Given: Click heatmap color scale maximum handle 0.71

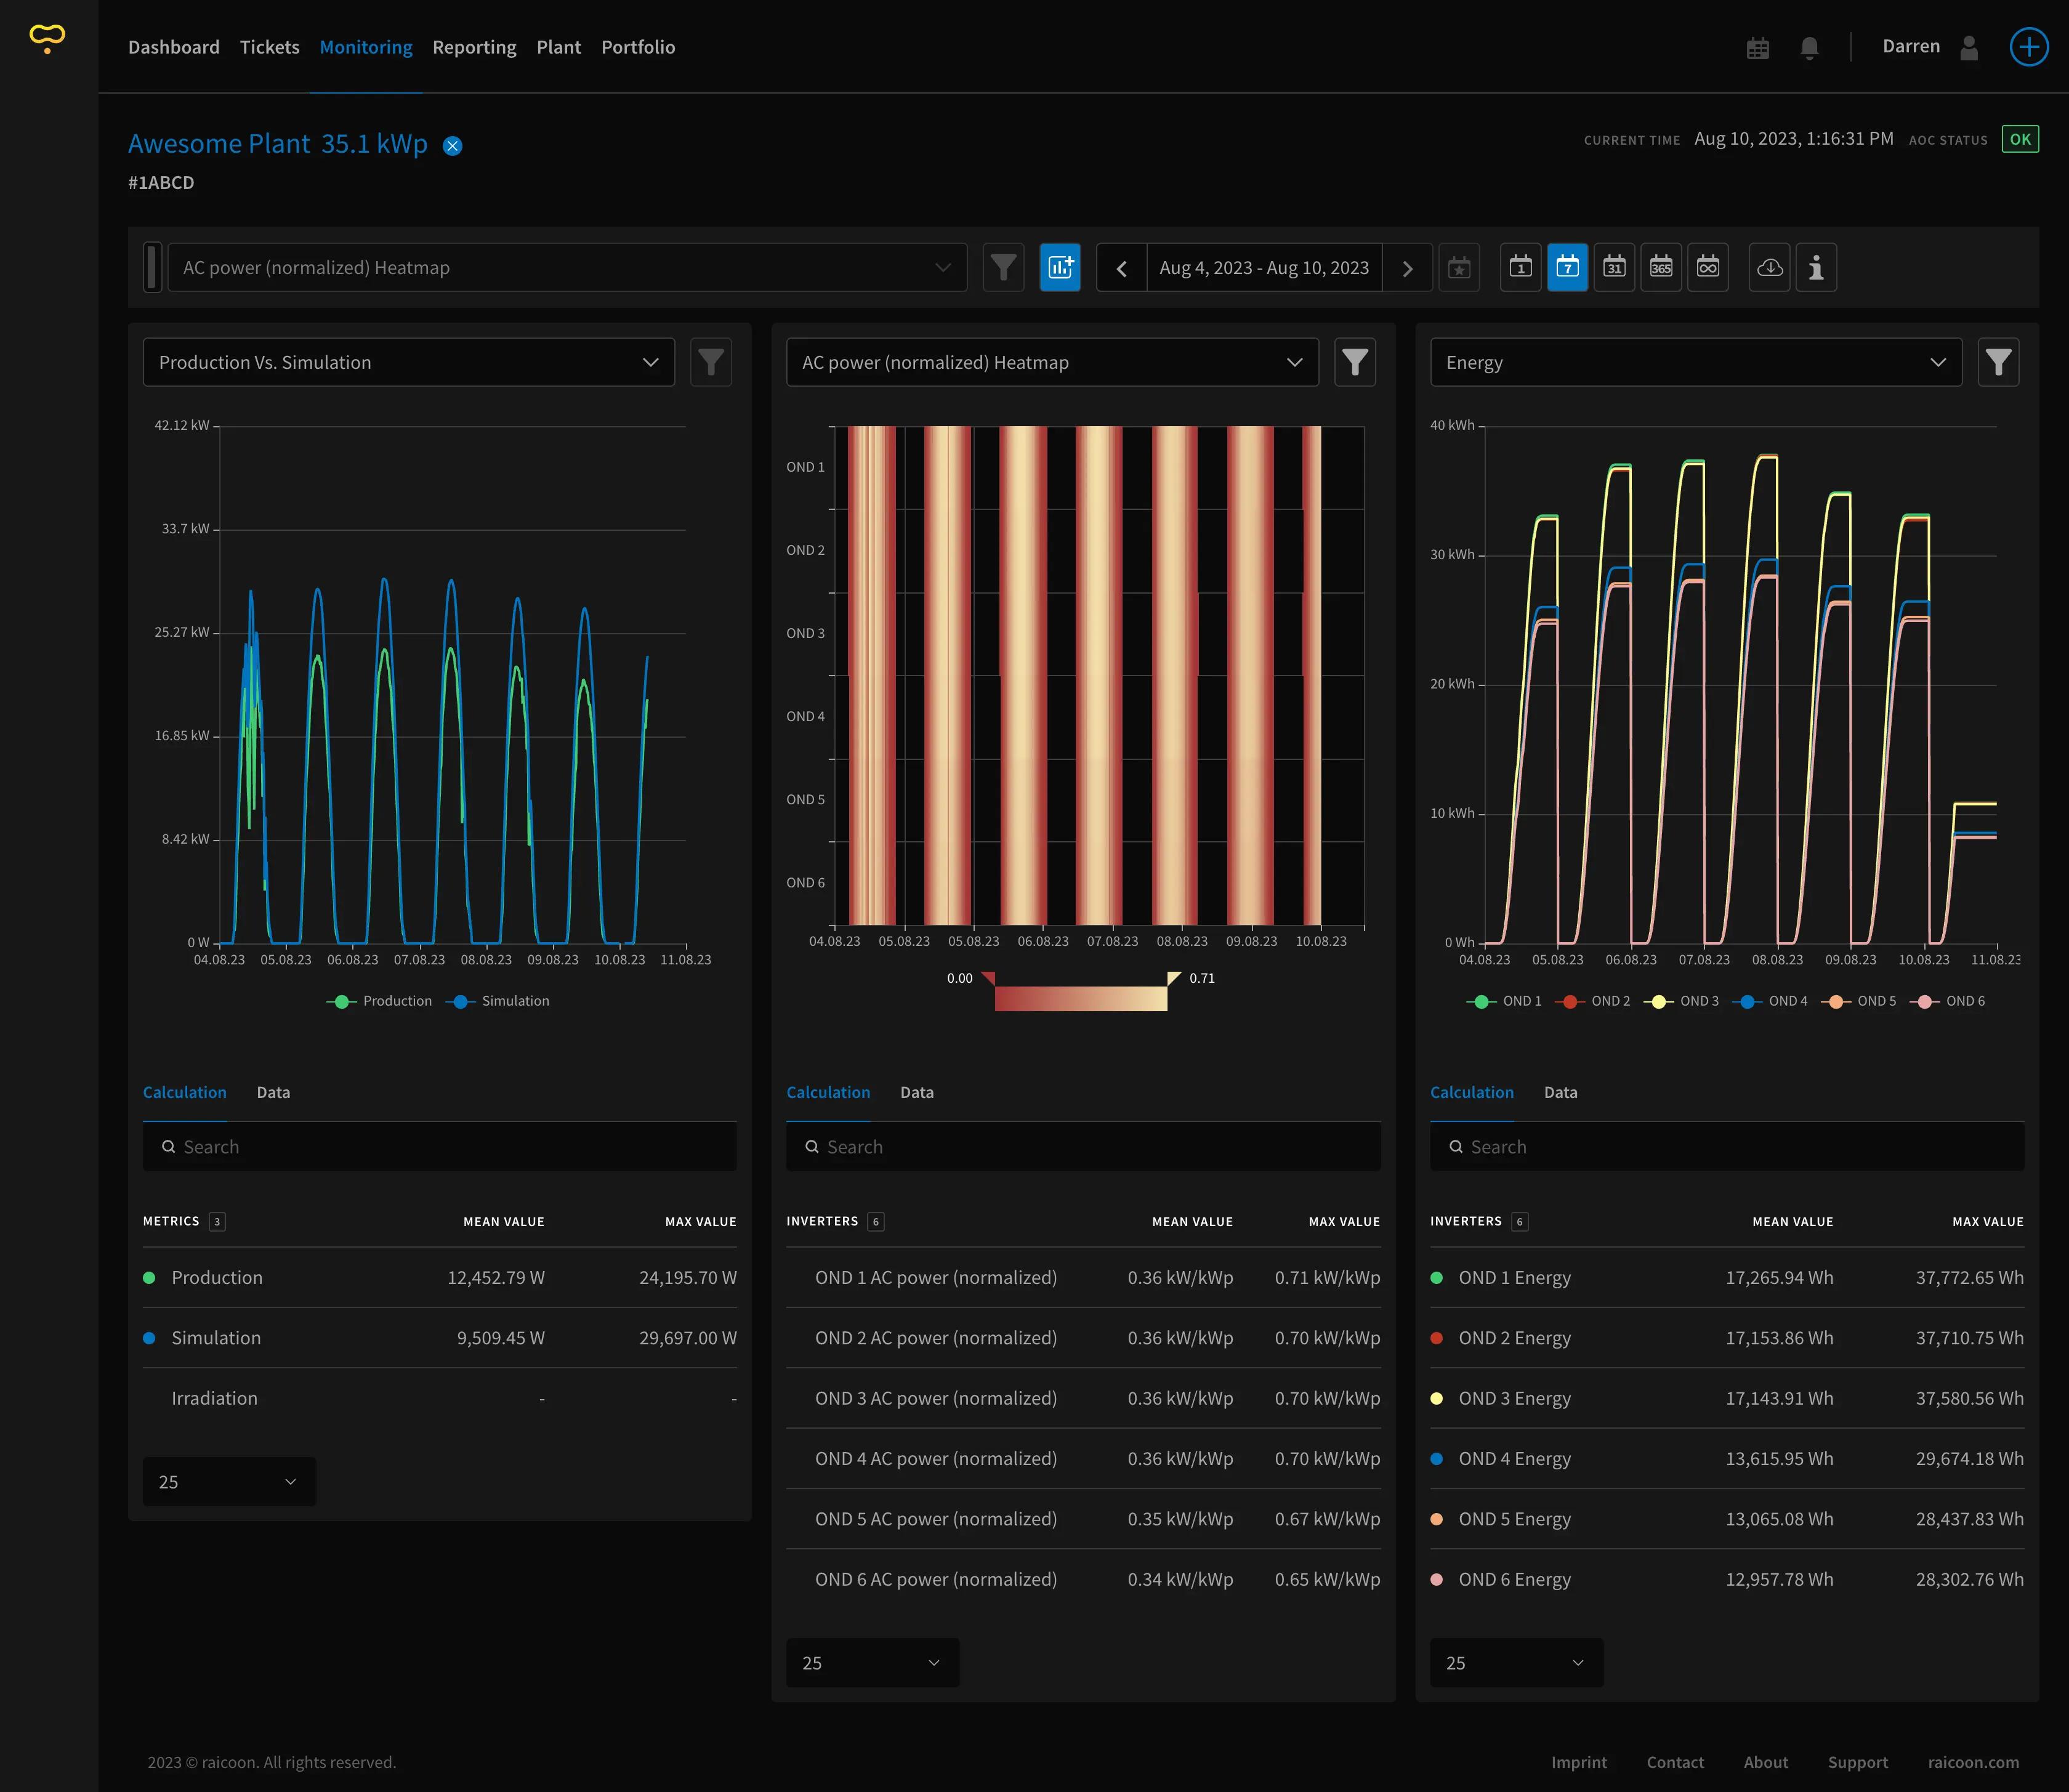Looking at the screenshot, I should (1174, 978).
